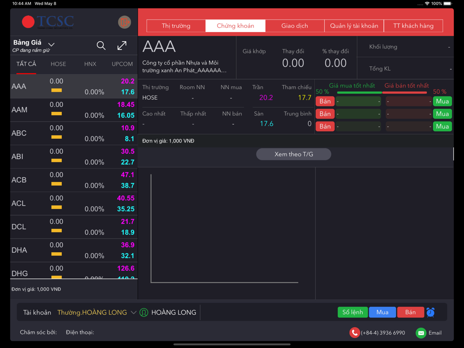This screenshot has height=348, width=464.
Task: Open the stock search magnifier
Action: pyautogui.click(x=101, y=45)
